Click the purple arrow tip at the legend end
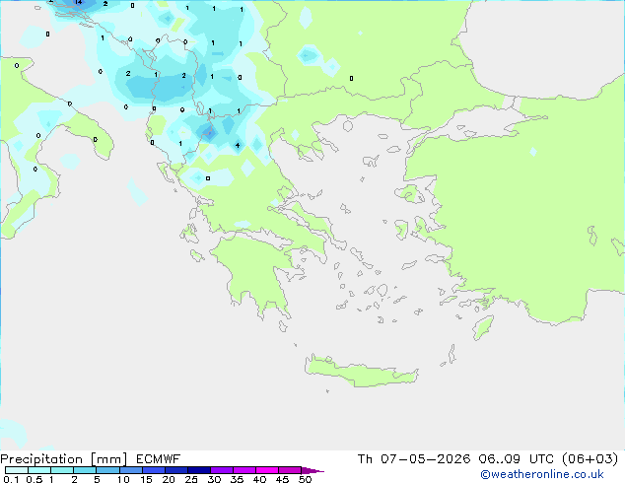625x483 pixels. click(x=312, y=470)
